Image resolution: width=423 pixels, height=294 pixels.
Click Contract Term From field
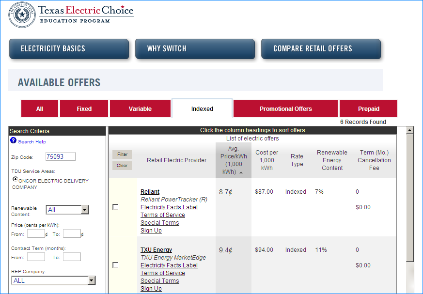point(36,257)
